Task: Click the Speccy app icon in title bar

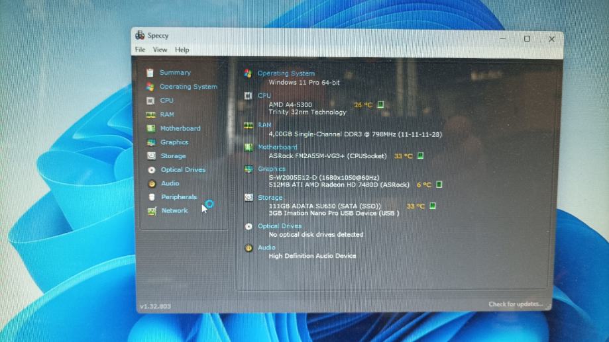Action: tap(140, 35)
